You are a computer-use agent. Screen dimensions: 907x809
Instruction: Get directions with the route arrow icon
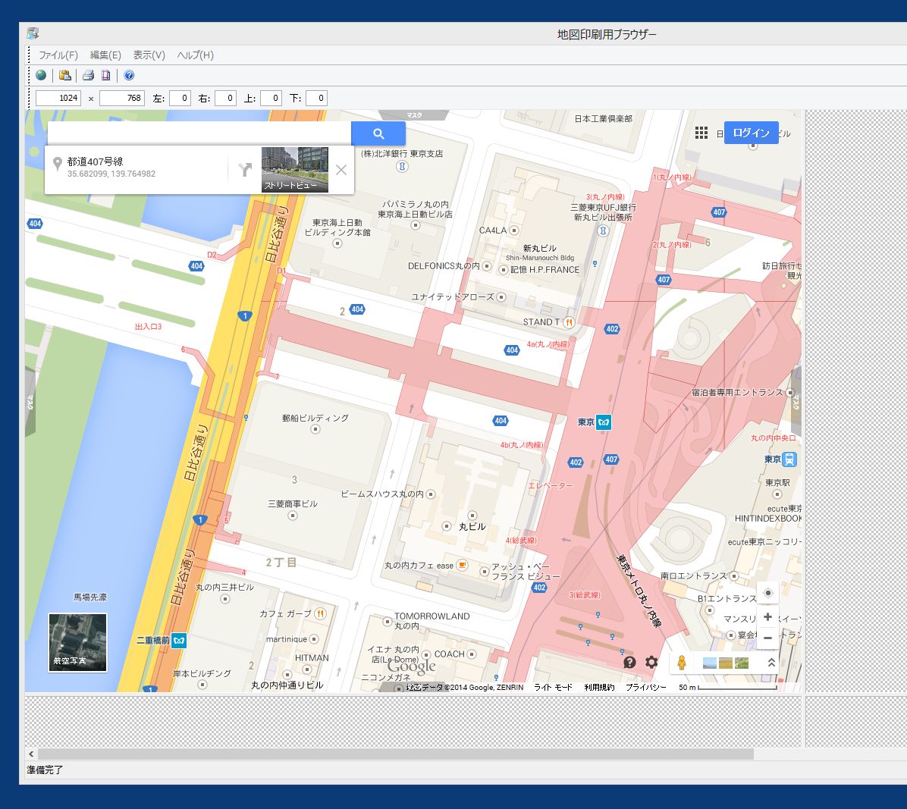[x=245, y=169]
